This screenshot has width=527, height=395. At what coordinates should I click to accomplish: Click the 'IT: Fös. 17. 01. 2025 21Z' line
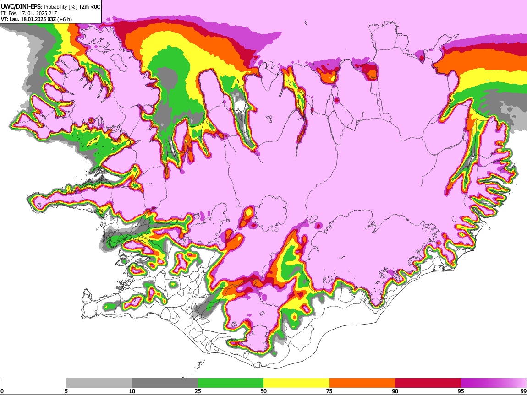[29, 13]
